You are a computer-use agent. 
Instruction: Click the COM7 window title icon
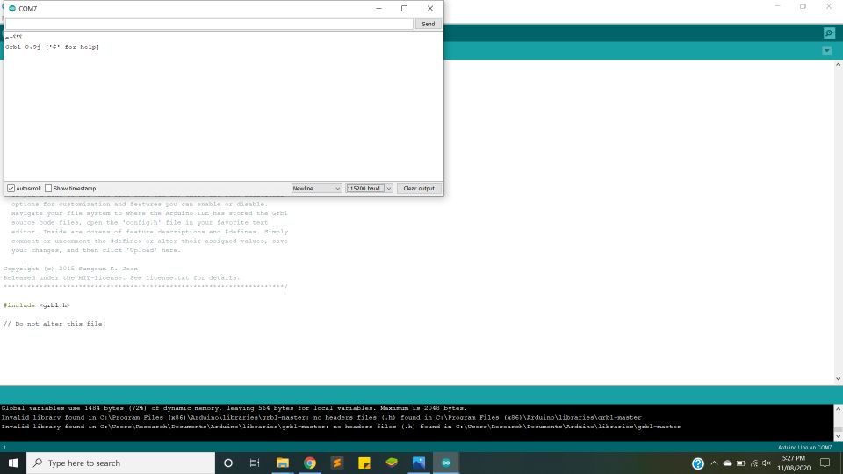pyautogui.click(x=11, y=9)
